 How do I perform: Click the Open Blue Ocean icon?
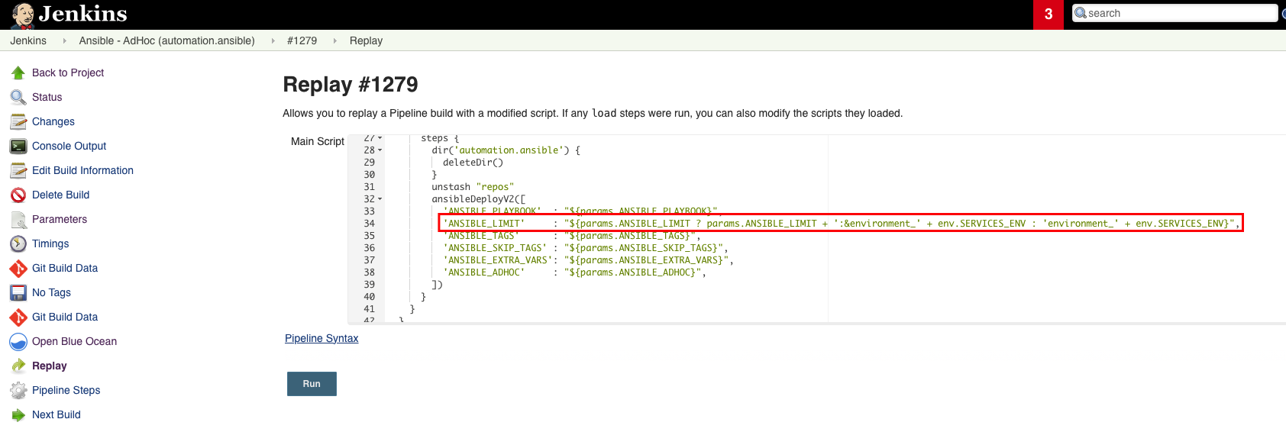pos(18,341)
